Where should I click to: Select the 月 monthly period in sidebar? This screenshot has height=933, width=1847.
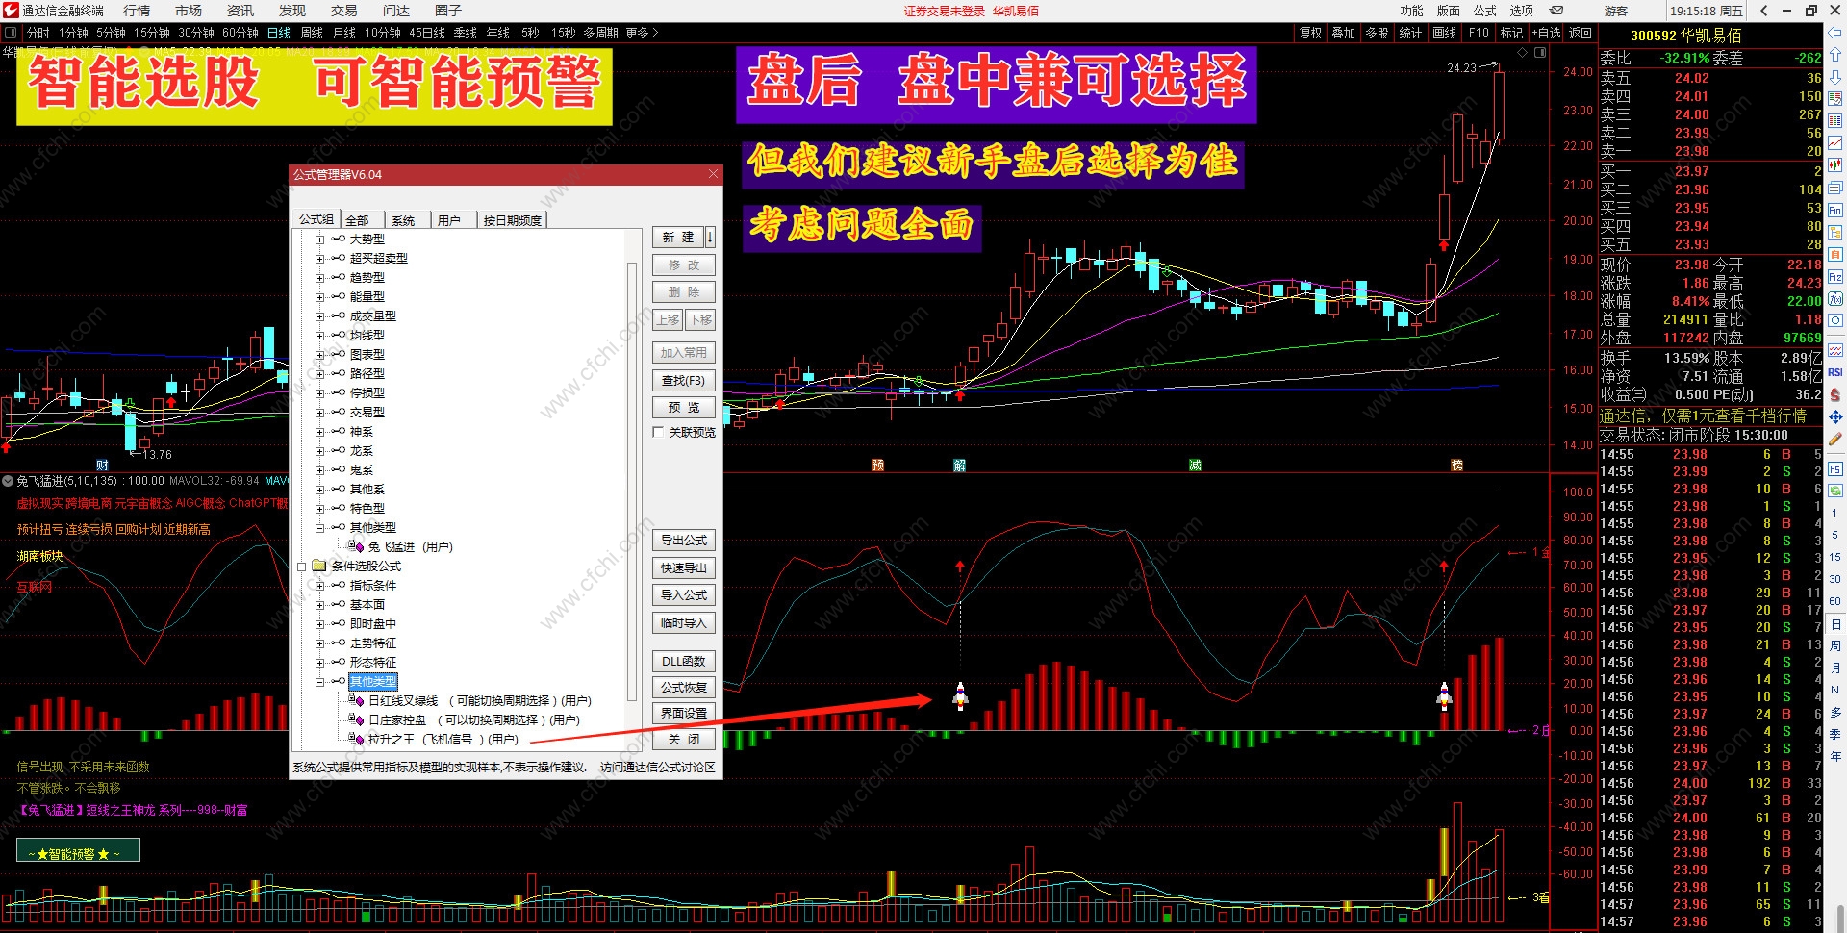point(1835,668)
